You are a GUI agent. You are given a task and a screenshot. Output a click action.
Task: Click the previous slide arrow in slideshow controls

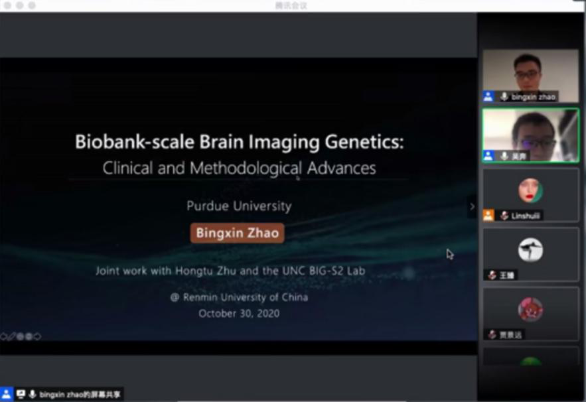tap(3, 336)
